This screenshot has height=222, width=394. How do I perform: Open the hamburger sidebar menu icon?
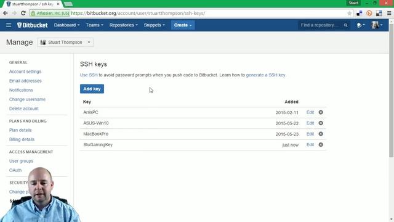pos(9,25)
